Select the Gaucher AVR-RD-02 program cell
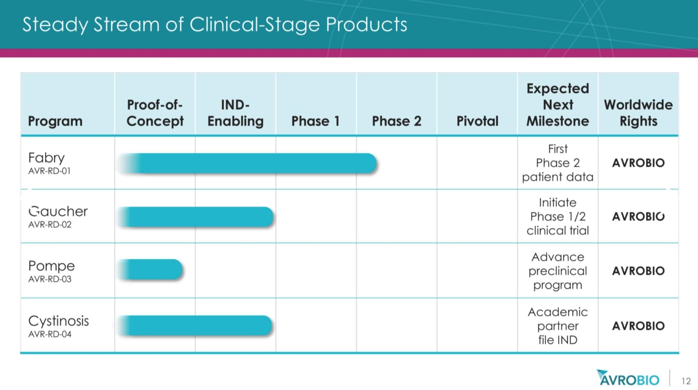Screen dimensions: 698x390 tap(58, 217)
